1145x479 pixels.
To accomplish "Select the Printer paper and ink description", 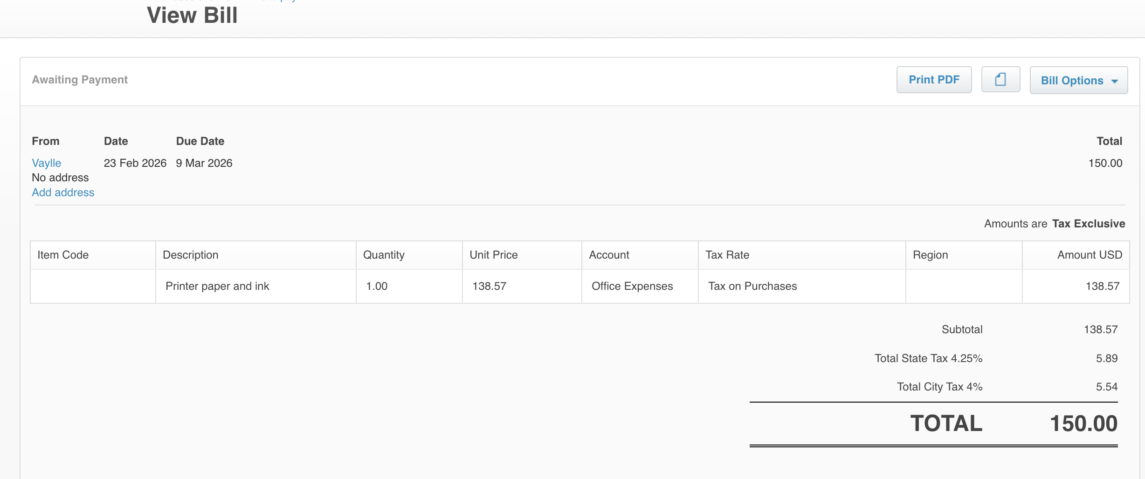I will (217, 286).
